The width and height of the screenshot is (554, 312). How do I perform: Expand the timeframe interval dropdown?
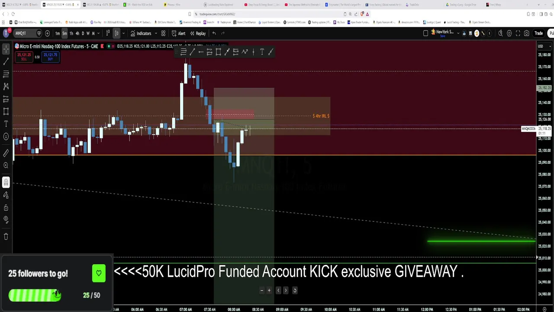click(x=98, y=33)
